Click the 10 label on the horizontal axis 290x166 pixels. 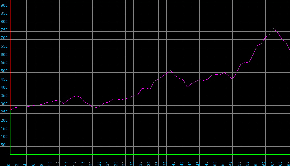click(49, 164)
